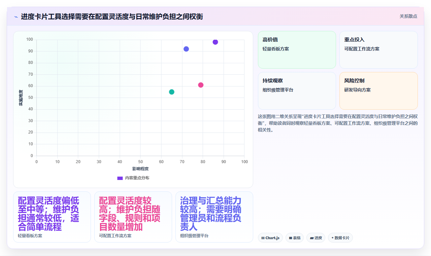Click the x-axis tick label 50
Screen dimensions: 431x256
click(140, 162)
